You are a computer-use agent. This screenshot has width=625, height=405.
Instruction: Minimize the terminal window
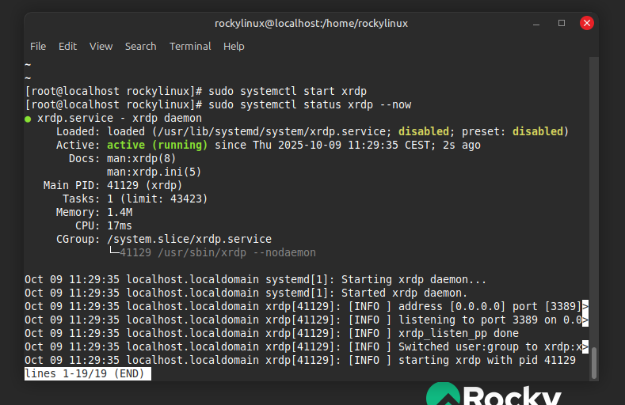click(x=536, y=23)
